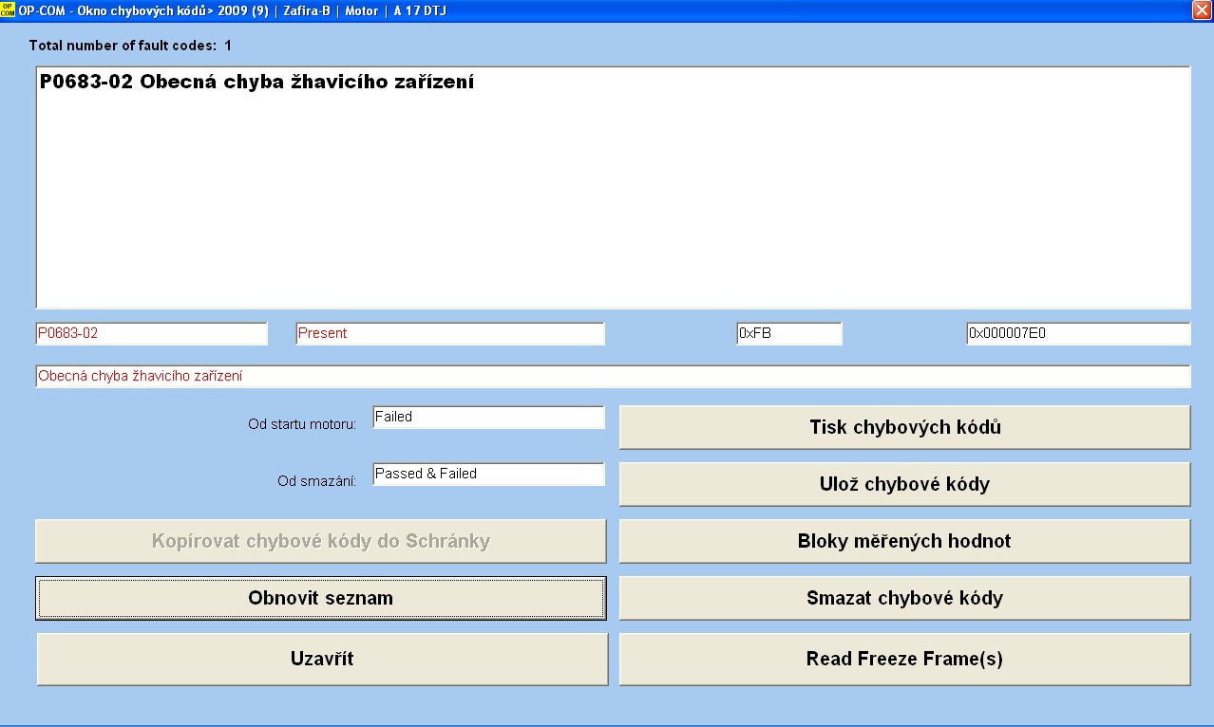Refresh list with Obnovit seznam button
Viewport: 1214px width, 727px height.
click(321, 598)
